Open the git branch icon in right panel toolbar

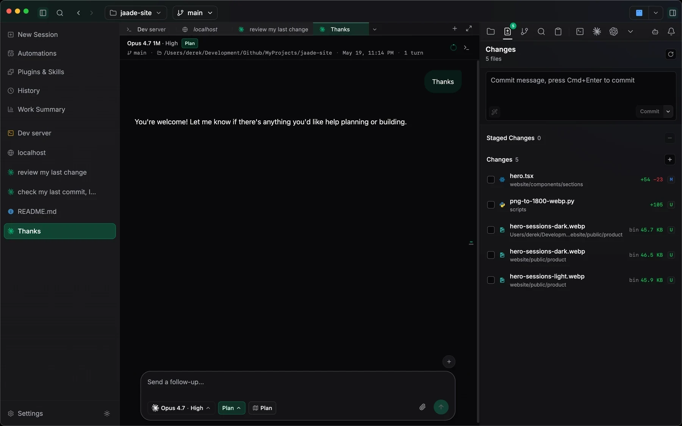[x=524, y=31]
